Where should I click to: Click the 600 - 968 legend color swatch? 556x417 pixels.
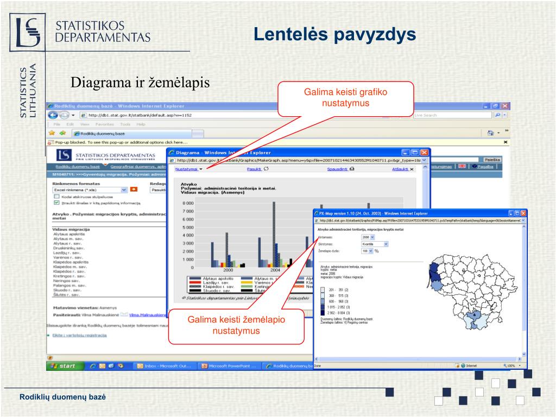[323, 301]
